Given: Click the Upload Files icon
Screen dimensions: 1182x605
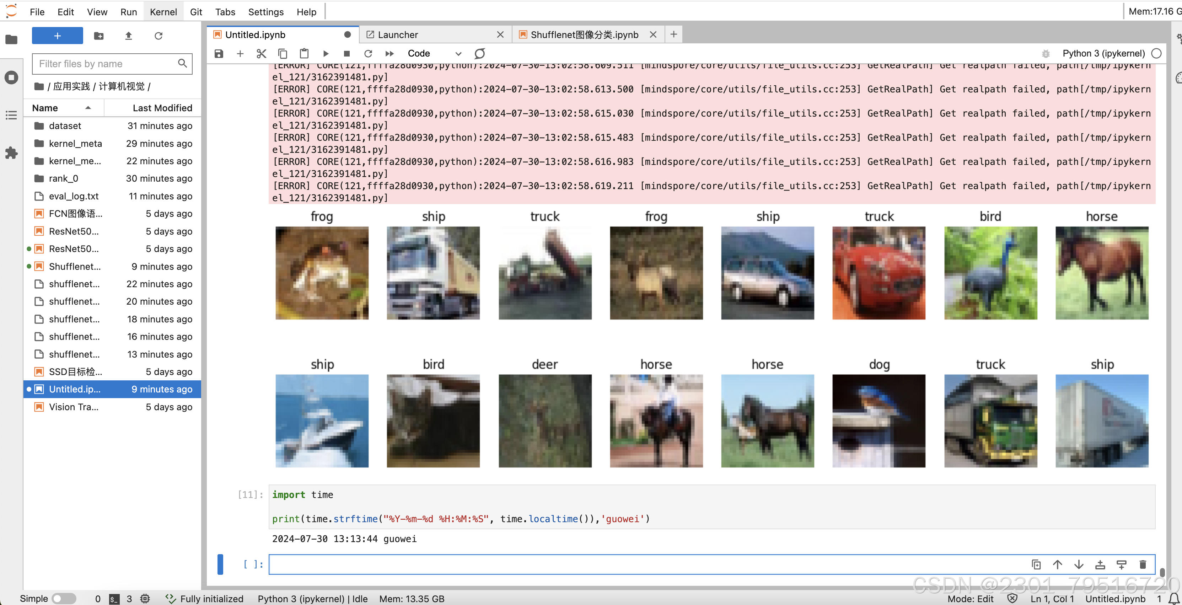Looking at the screenshot, I should (x=129, y=36).
